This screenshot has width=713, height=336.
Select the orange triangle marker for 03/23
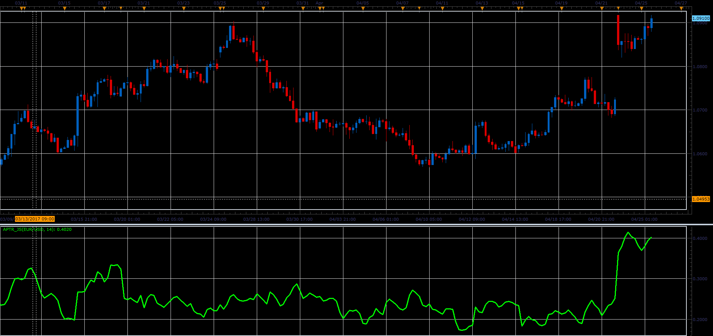point(184,8)
